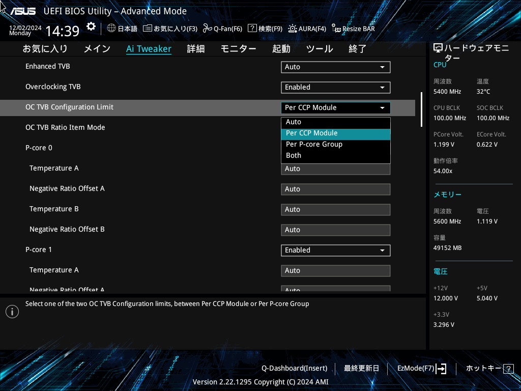
Task: Click the hotkey question mark icon
Action: click(508, 369)
